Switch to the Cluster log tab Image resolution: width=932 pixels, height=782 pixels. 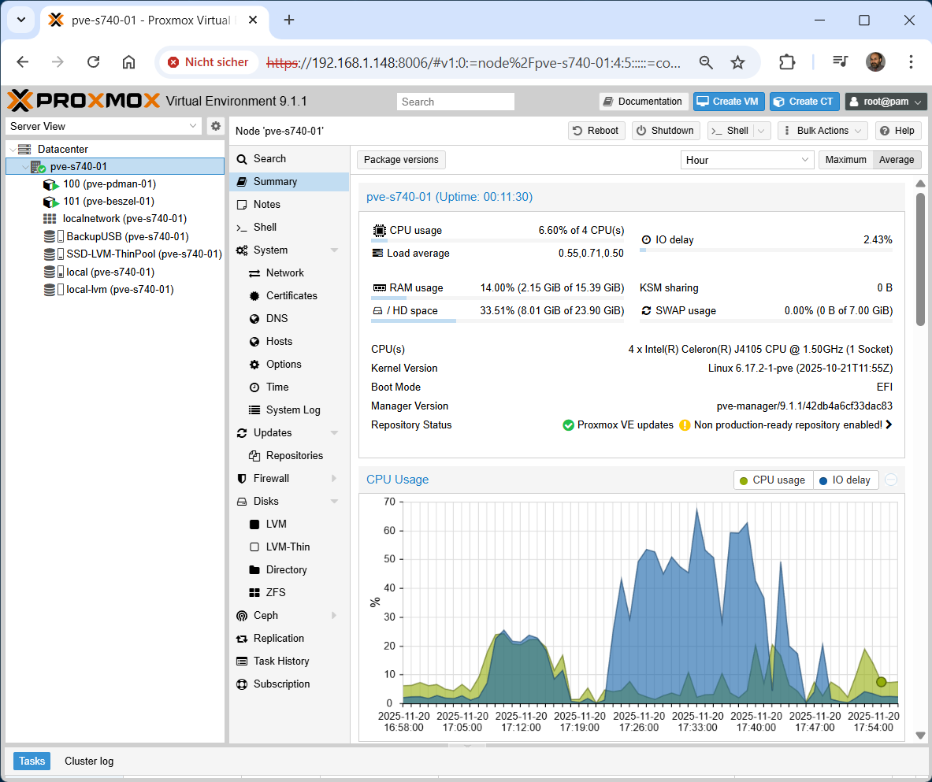tap(89, 761)
